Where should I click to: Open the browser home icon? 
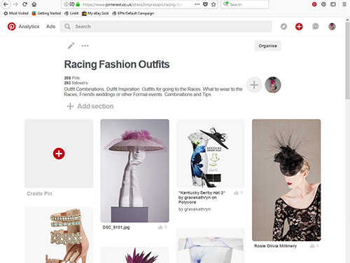click(34, 4)
